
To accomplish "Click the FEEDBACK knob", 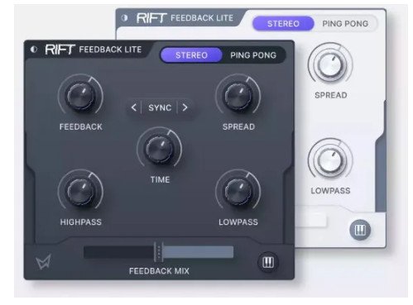I will (x=80, y=96).
